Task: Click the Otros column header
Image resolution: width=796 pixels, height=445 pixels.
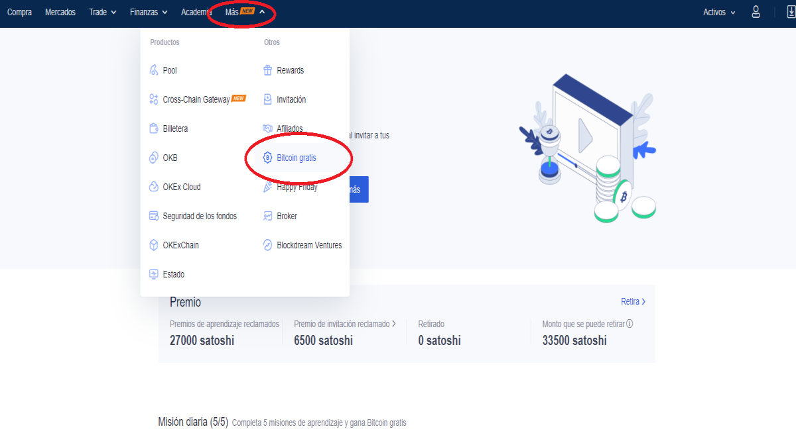Action: [x=272, y=42]
